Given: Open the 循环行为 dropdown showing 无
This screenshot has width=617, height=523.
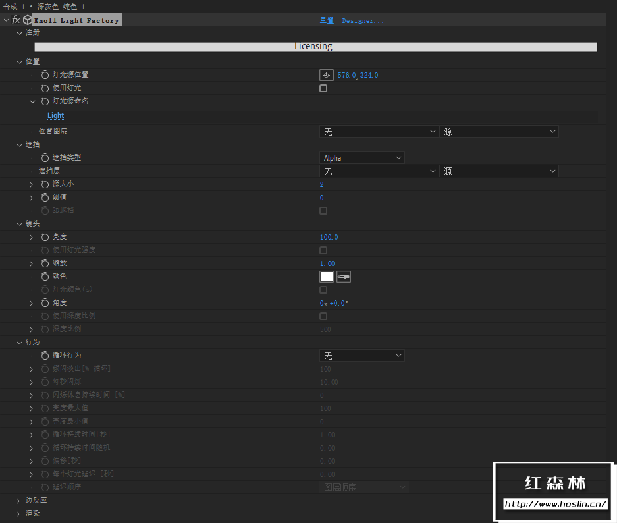Looking at the screenshot, I should point(362,355).
